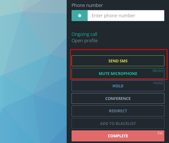169x143 pixels.
Task: Click the Open profile link
Action: click(x=84, y=41)
